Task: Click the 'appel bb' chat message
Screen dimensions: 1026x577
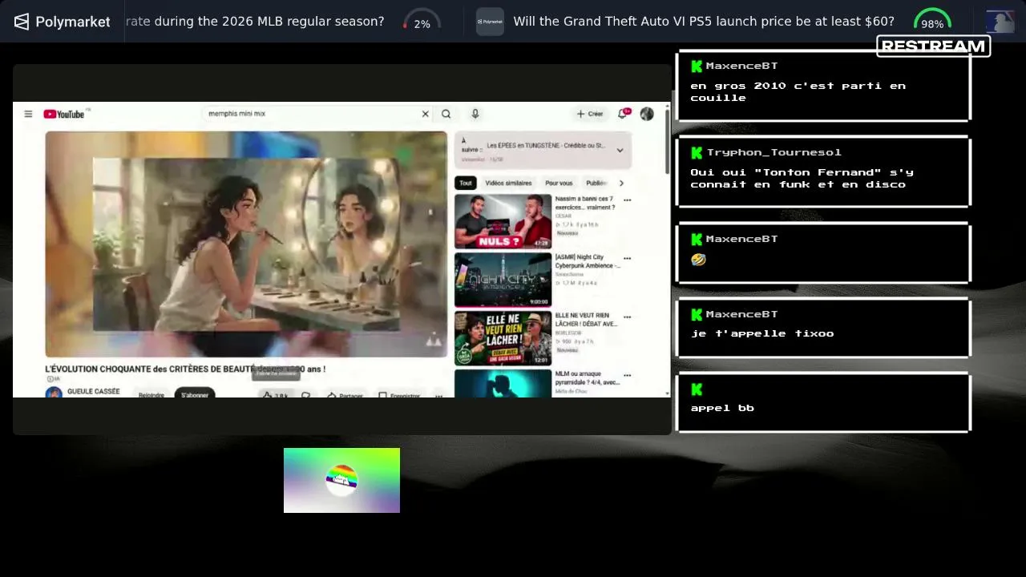Action: click(722, 408)
